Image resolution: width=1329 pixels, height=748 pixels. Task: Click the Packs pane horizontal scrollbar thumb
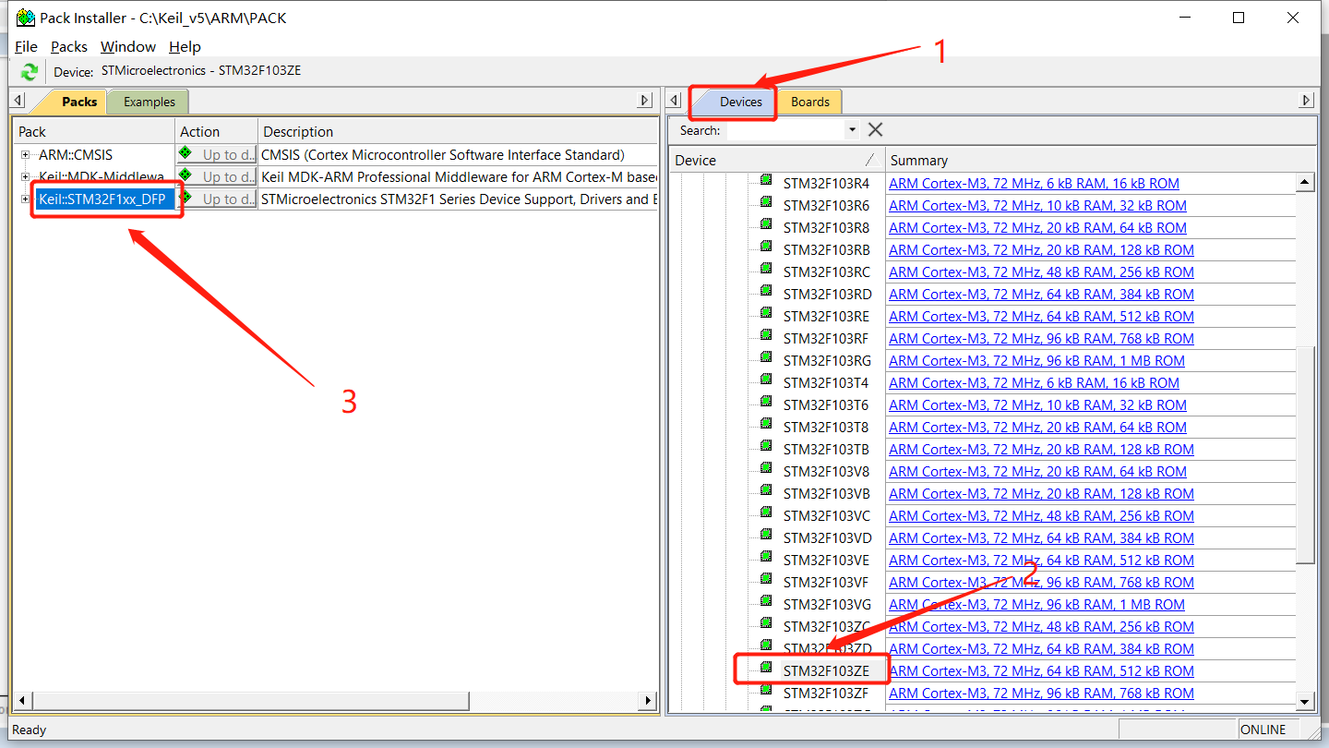coord(250,701)
